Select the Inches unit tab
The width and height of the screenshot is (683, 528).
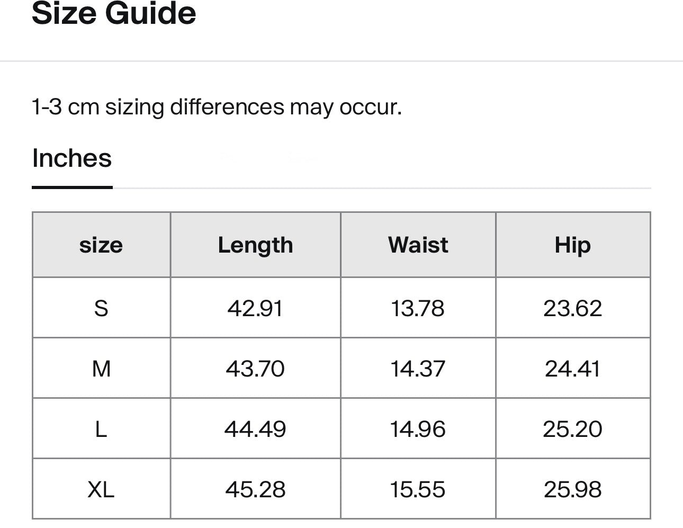[x=71, y=159]
